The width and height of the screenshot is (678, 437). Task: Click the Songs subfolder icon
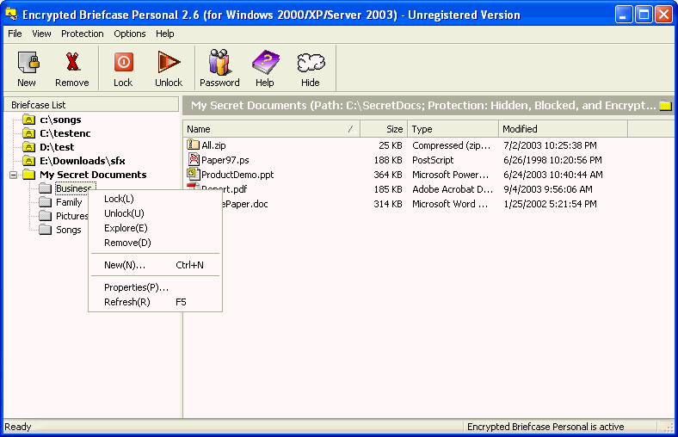(x=45, y=230)
